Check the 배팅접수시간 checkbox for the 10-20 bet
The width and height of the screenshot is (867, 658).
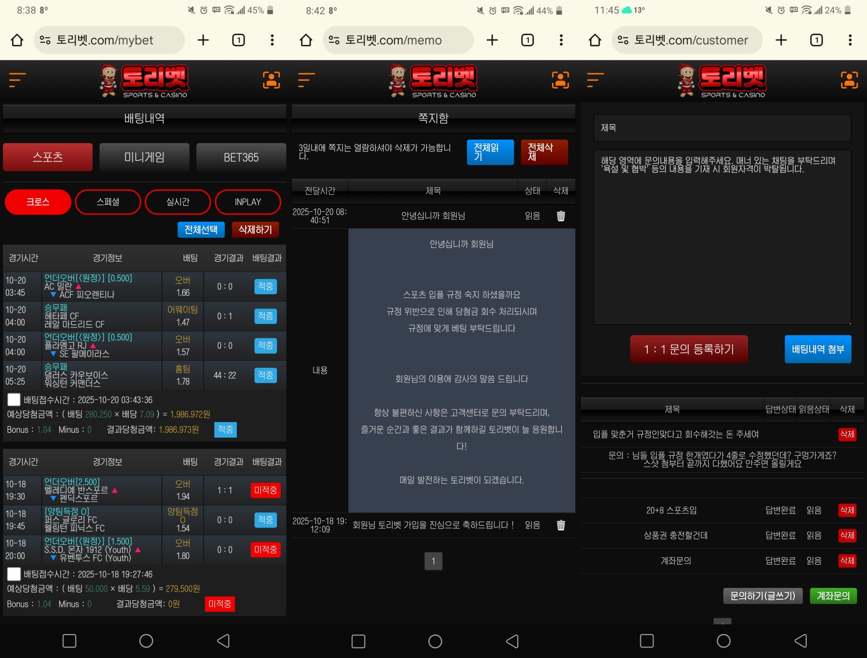(x=14, y=400)
